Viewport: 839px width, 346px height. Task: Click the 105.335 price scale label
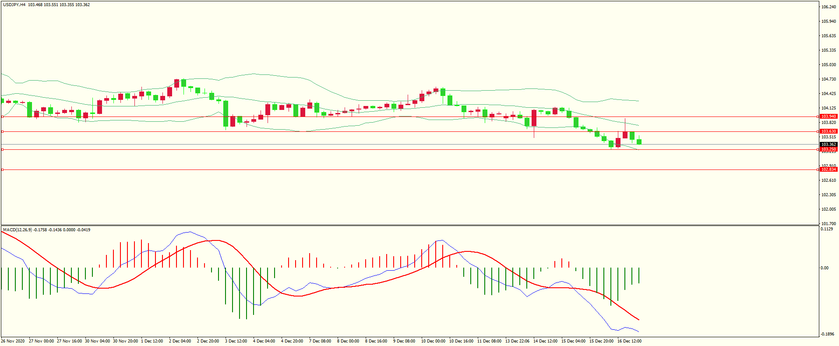point(829,50)
